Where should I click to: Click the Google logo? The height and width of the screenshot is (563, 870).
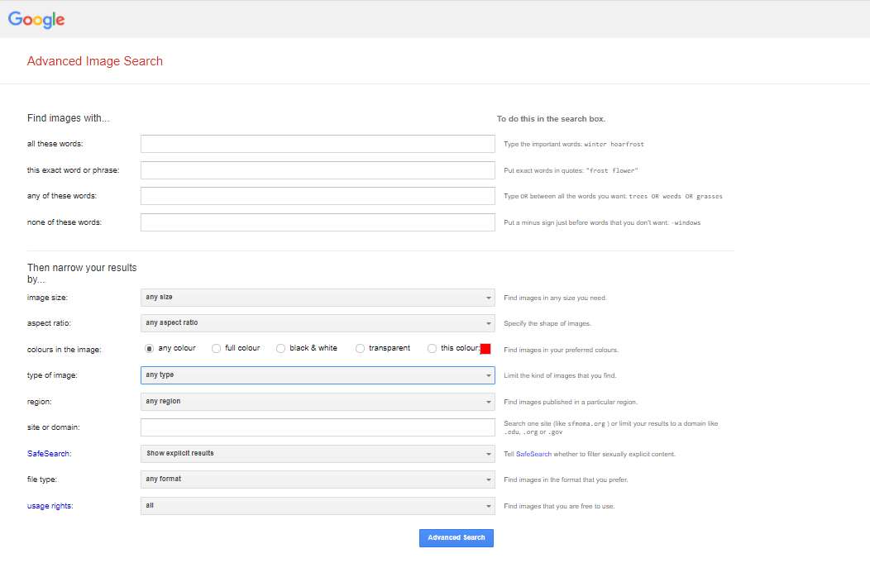tap(36, 19)
